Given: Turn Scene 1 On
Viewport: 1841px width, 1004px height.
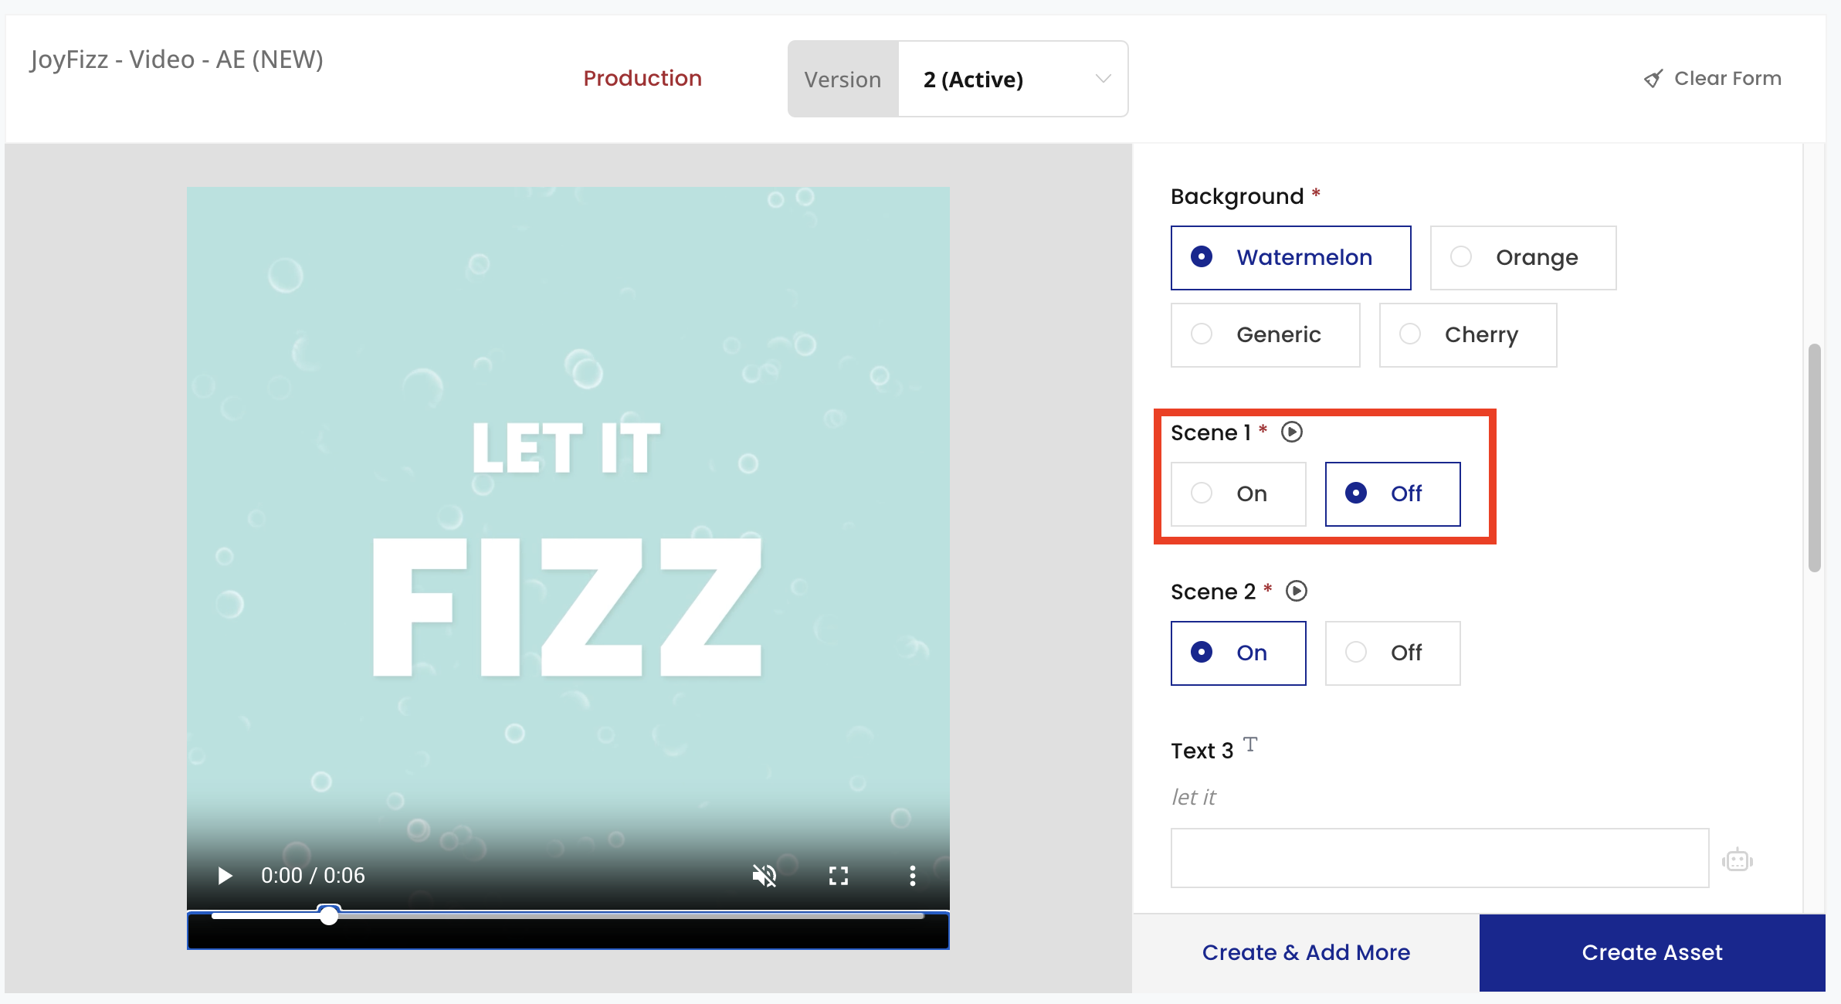Looking at the screenshot, I should [1238, 494].
